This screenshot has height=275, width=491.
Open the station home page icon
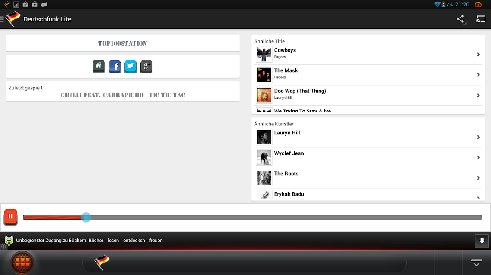(99, 67)
